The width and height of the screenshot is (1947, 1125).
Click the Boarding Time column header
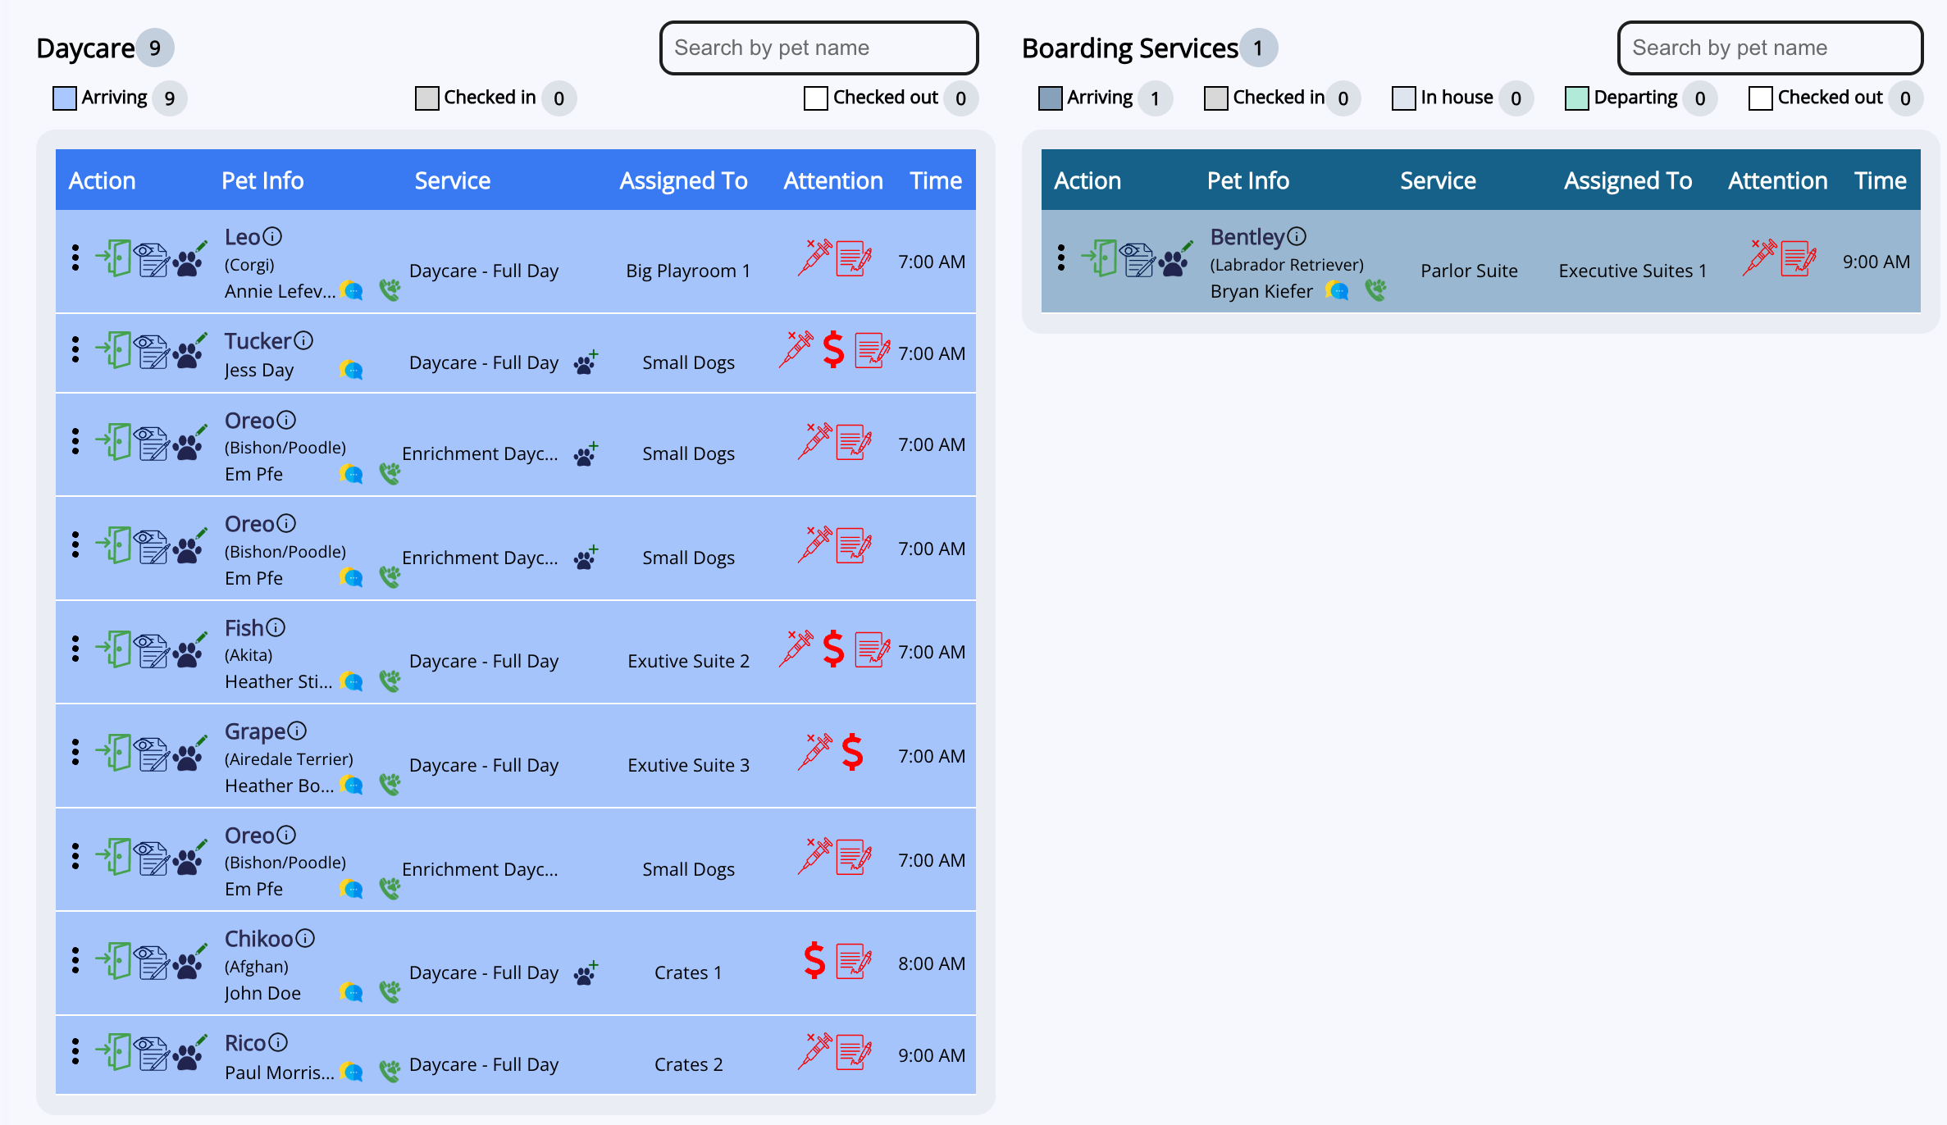point(1880,180)
